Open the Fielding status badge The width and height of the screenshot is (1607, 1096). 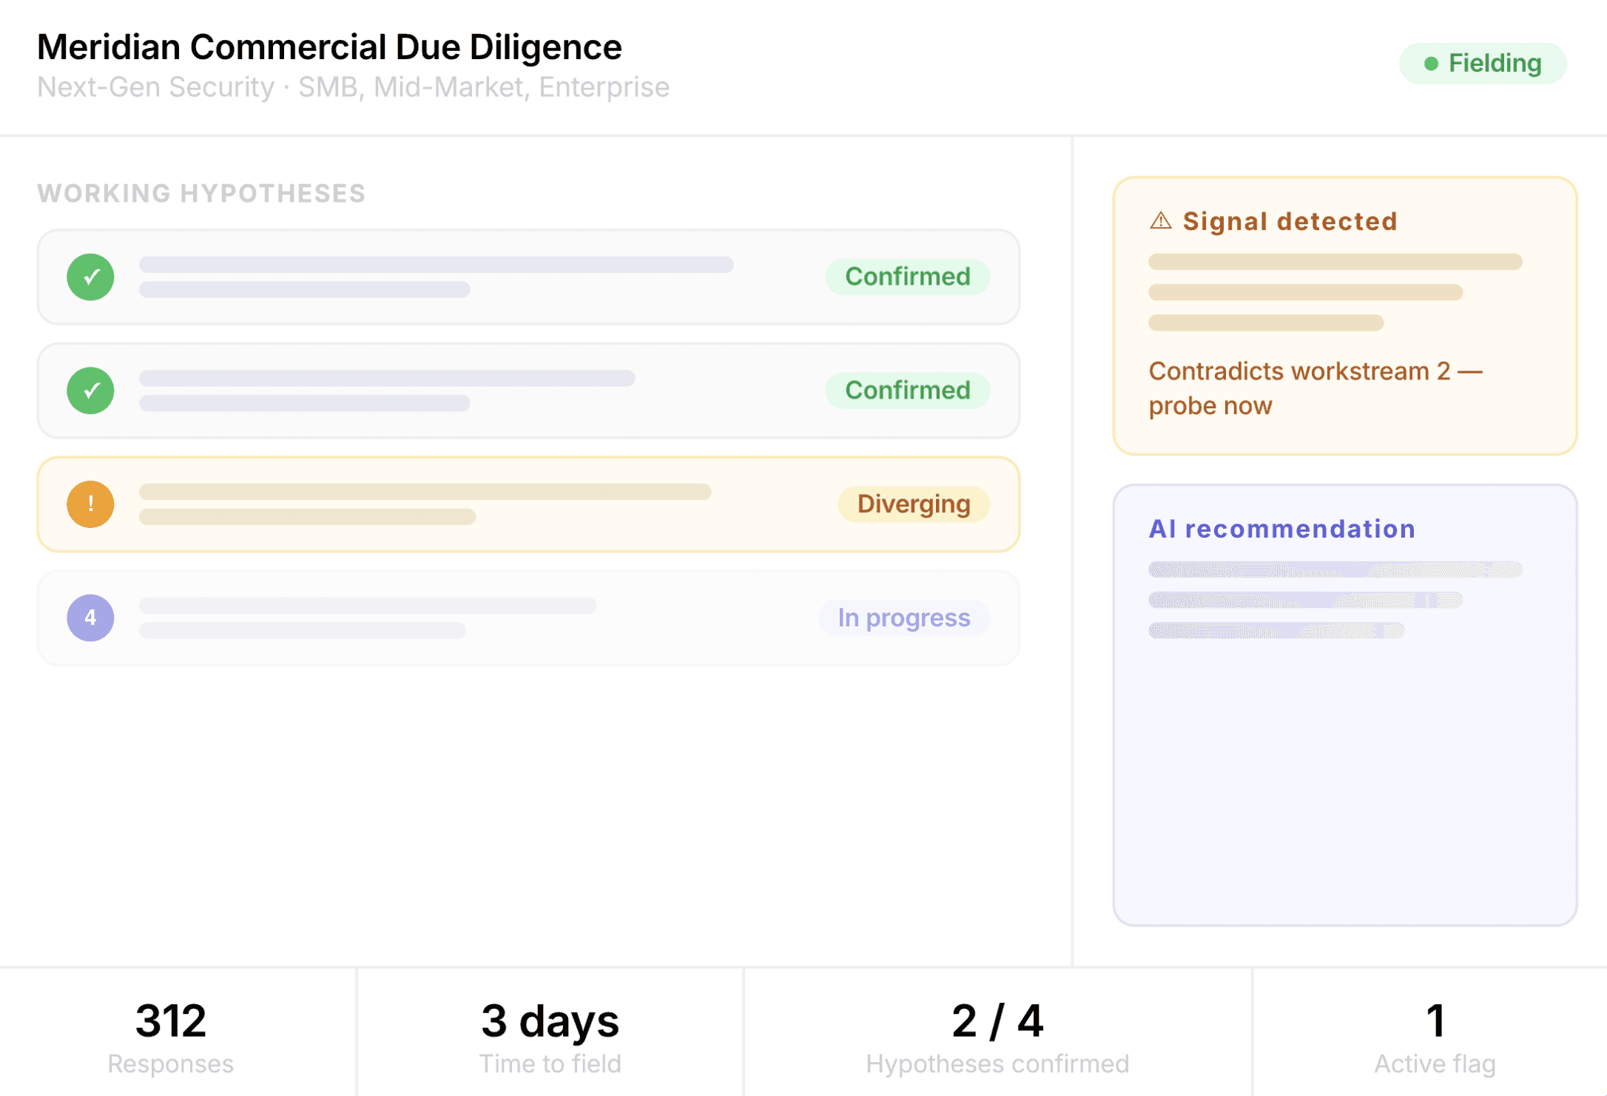(1483, 64)
